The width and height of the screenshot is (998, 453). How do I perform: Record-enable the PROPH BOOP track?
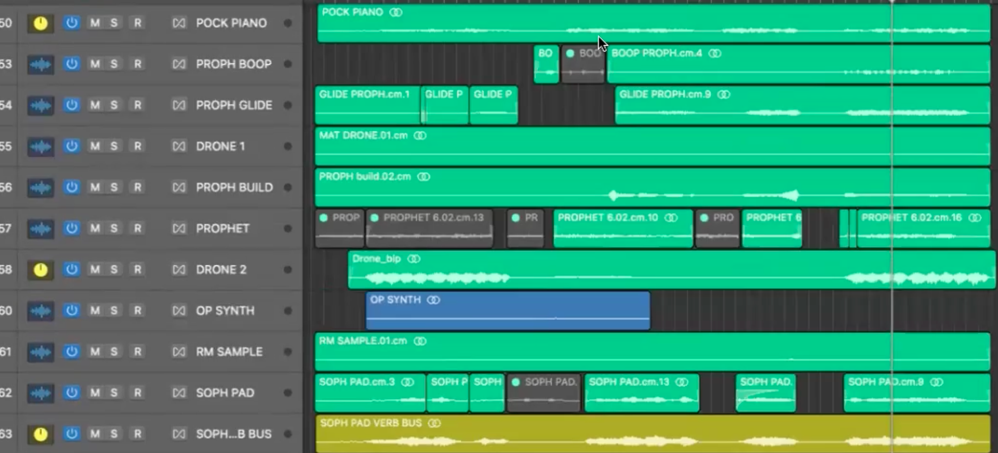click(x=138, y=64)
